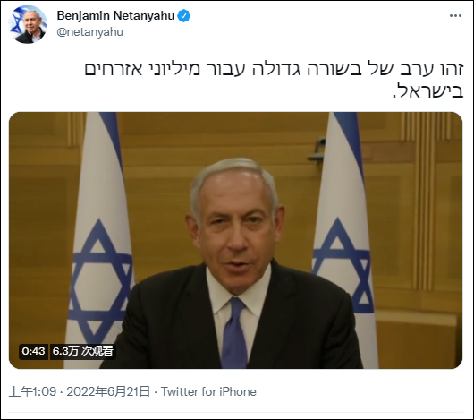Click the 0:43 video duration badge
The image size is (474, 420).
pyautogui.click(x=33, y=351)
